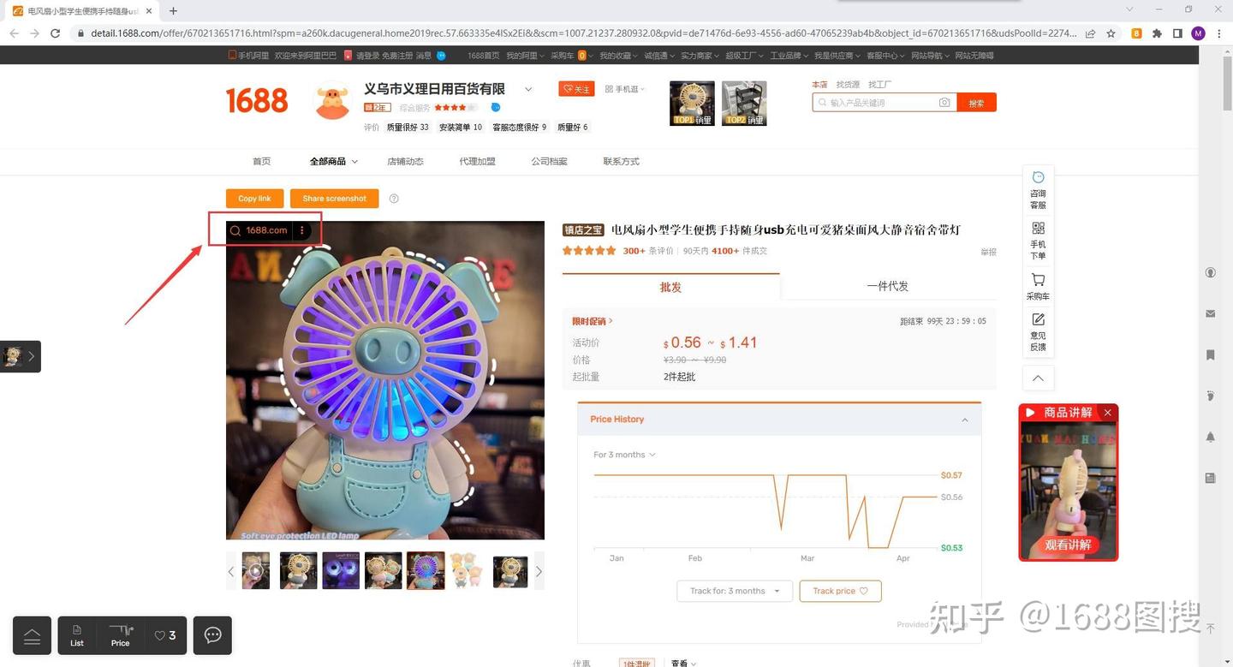Click the Copy link button
1233x667 pixels.
(253, 198)
